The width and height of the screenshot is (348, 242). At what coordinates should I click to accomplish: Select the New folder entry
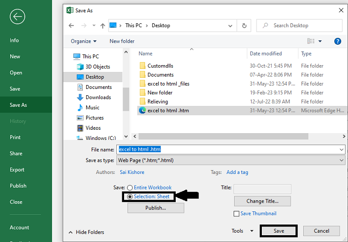(160, 93)
